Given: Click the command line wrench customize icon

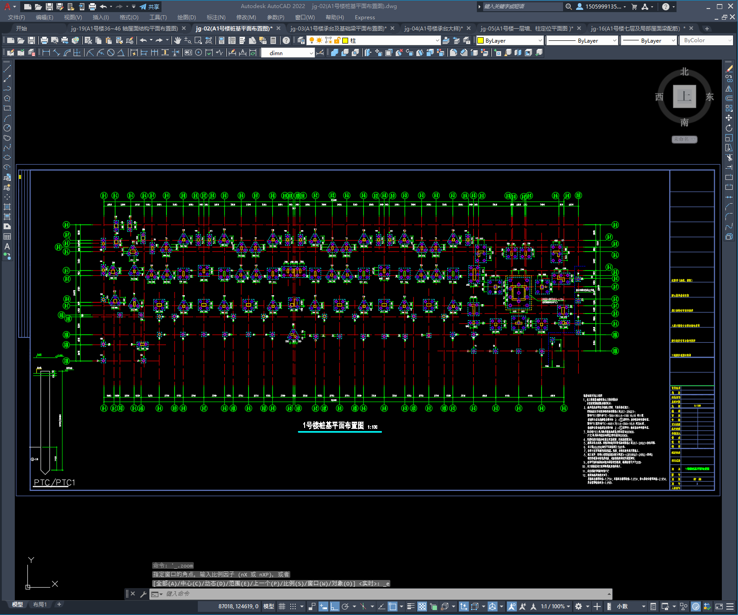Looking at the screenshot, I should 144,594.
